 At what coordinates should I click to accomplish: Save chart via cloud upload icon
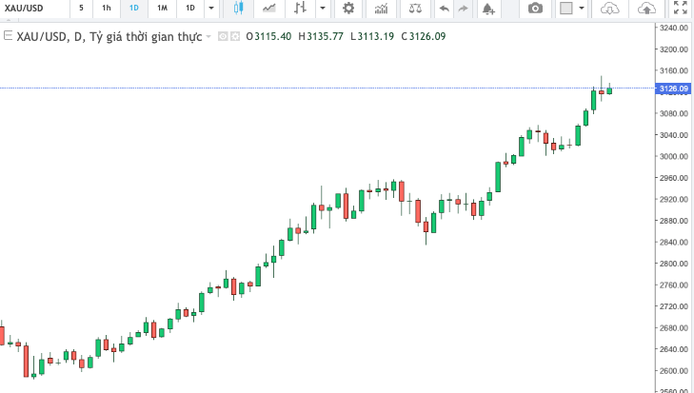646,8
